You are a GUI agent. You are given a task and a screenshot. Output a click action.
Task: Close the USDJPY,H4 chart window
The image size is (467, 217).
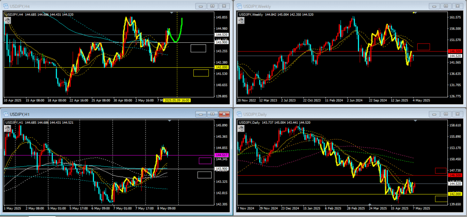point(224,6)
